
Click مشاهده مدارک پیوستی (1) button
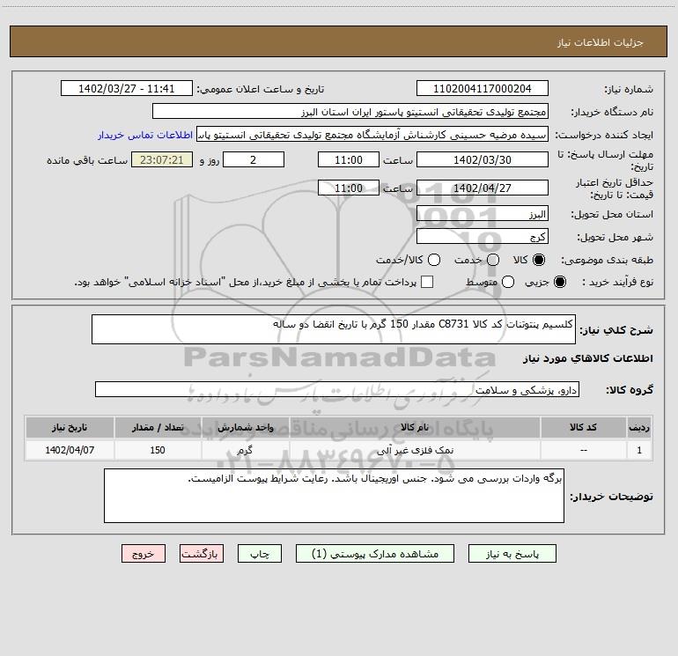click(x=375, y=554)
